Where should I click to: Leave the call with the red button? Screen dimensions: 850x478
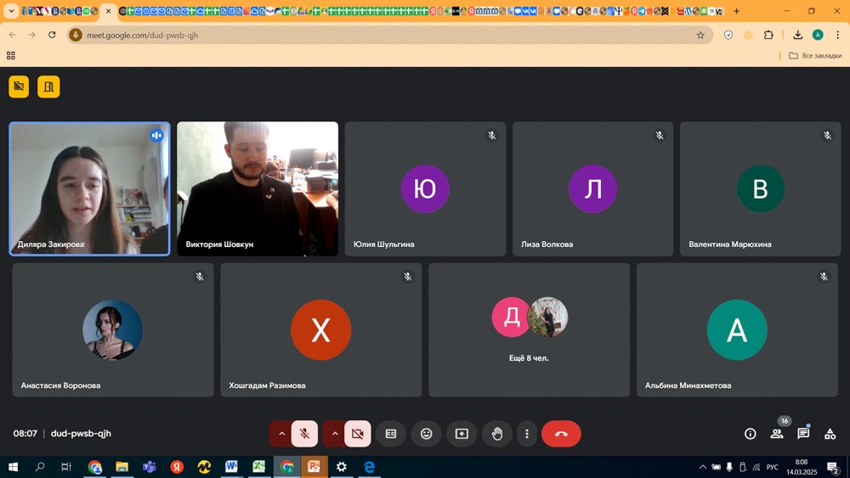point(561,434)
